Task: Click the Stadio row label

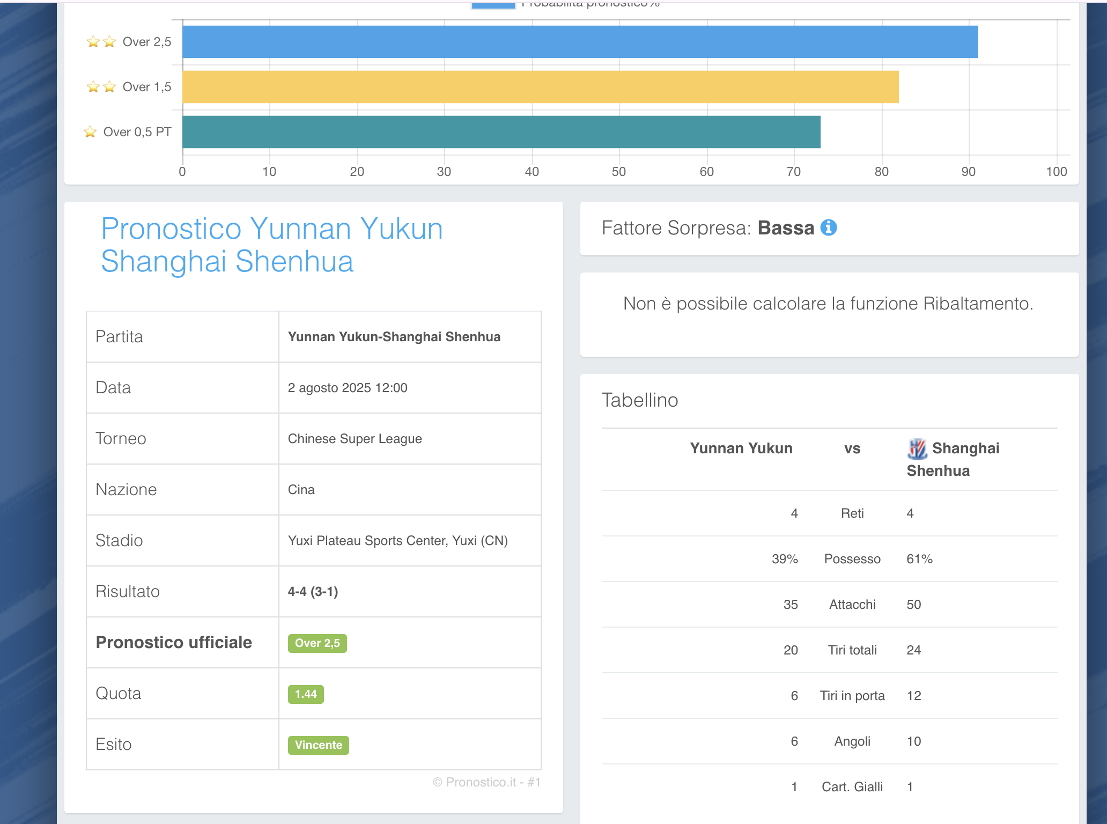Action: 119,541
